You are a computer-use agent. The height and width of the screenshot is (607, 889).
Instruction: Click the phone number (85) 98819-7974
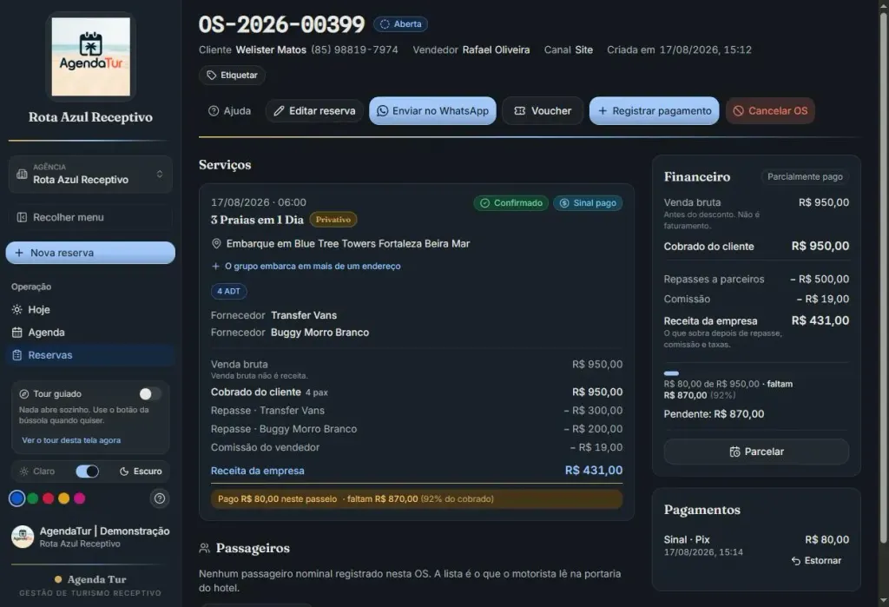point(354,49)
